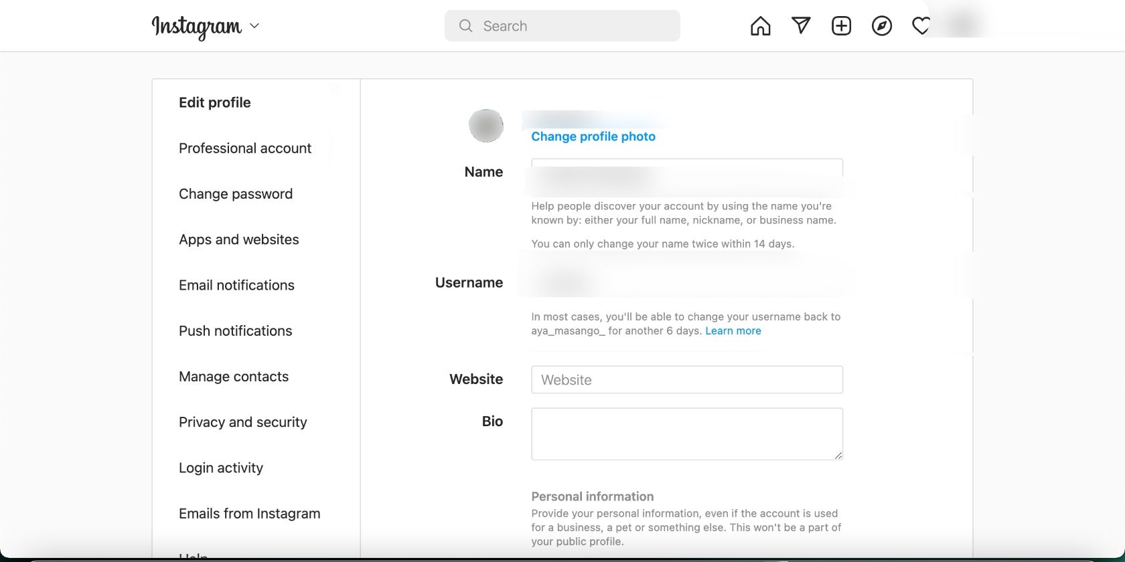Open Professional account settings
This screenshot has width=1125, height=562.
pos(244,148)
